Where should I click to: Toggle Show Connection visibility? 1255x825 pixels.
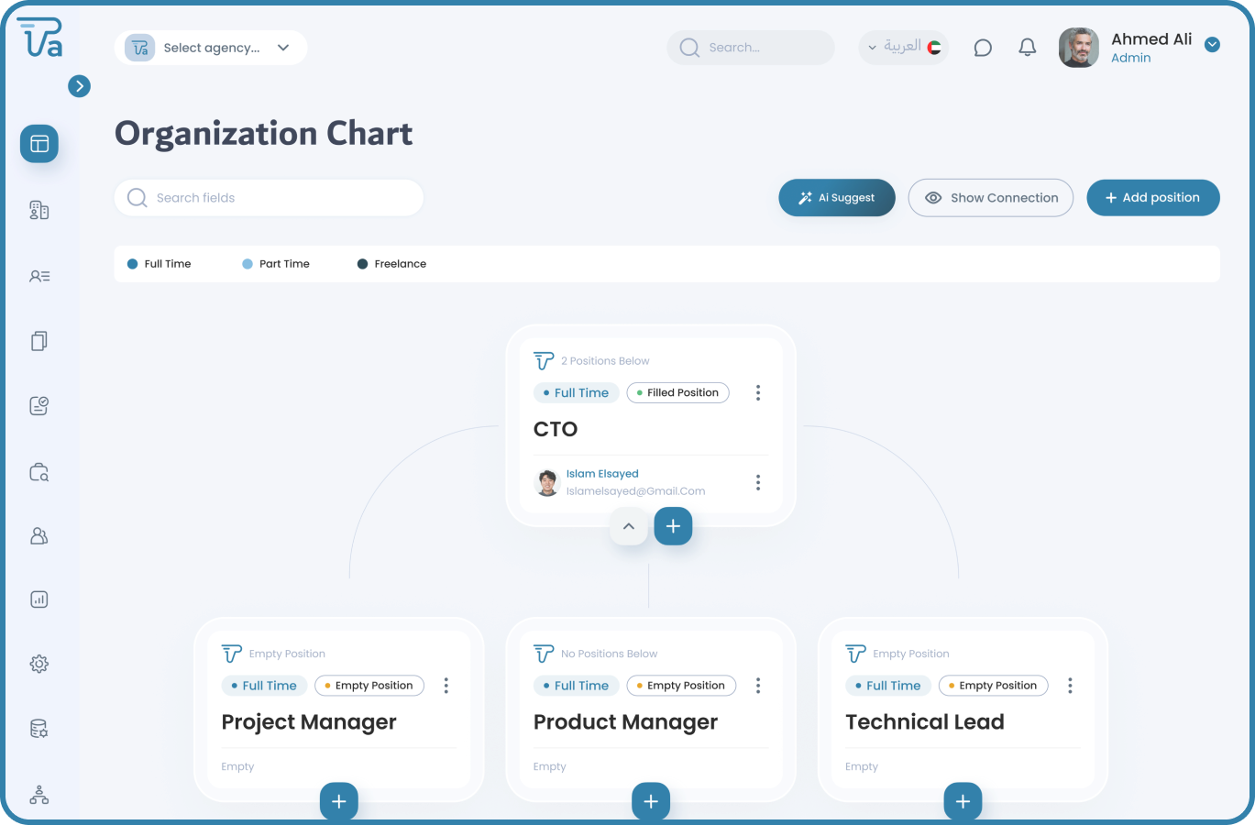990,198
